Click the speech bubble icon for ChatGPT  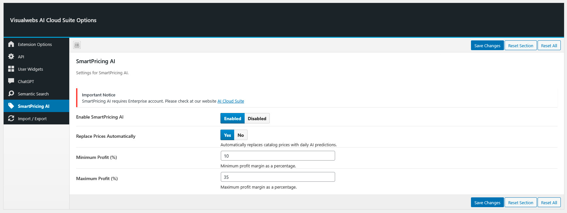(x=11, y=81)
